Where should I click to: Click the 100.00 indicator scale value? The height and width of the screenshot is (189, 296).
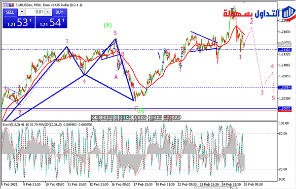pos(284,124)
